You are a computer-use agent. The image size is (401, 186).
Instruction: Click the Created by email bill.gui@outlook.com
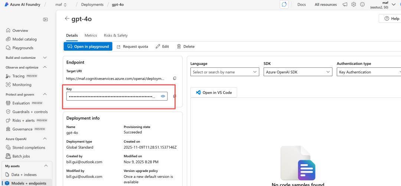pos(84,162)
